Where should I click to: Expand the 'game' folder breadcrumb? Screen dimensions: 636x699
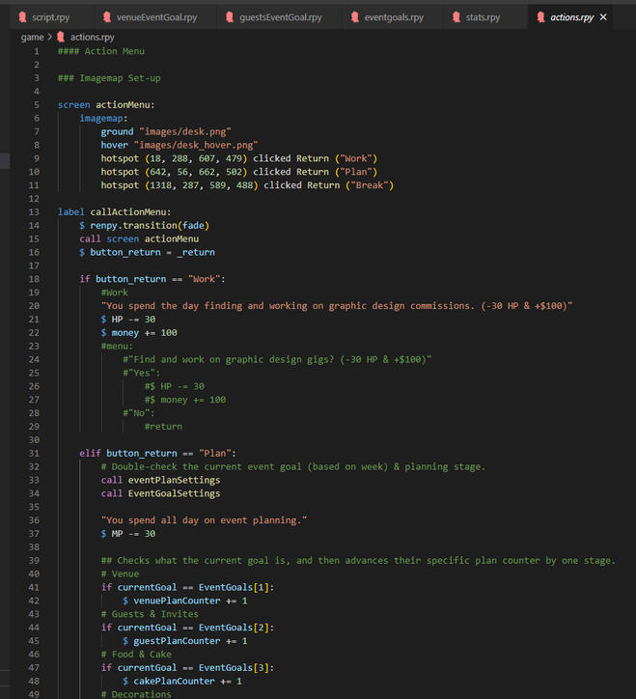(31, 37)
